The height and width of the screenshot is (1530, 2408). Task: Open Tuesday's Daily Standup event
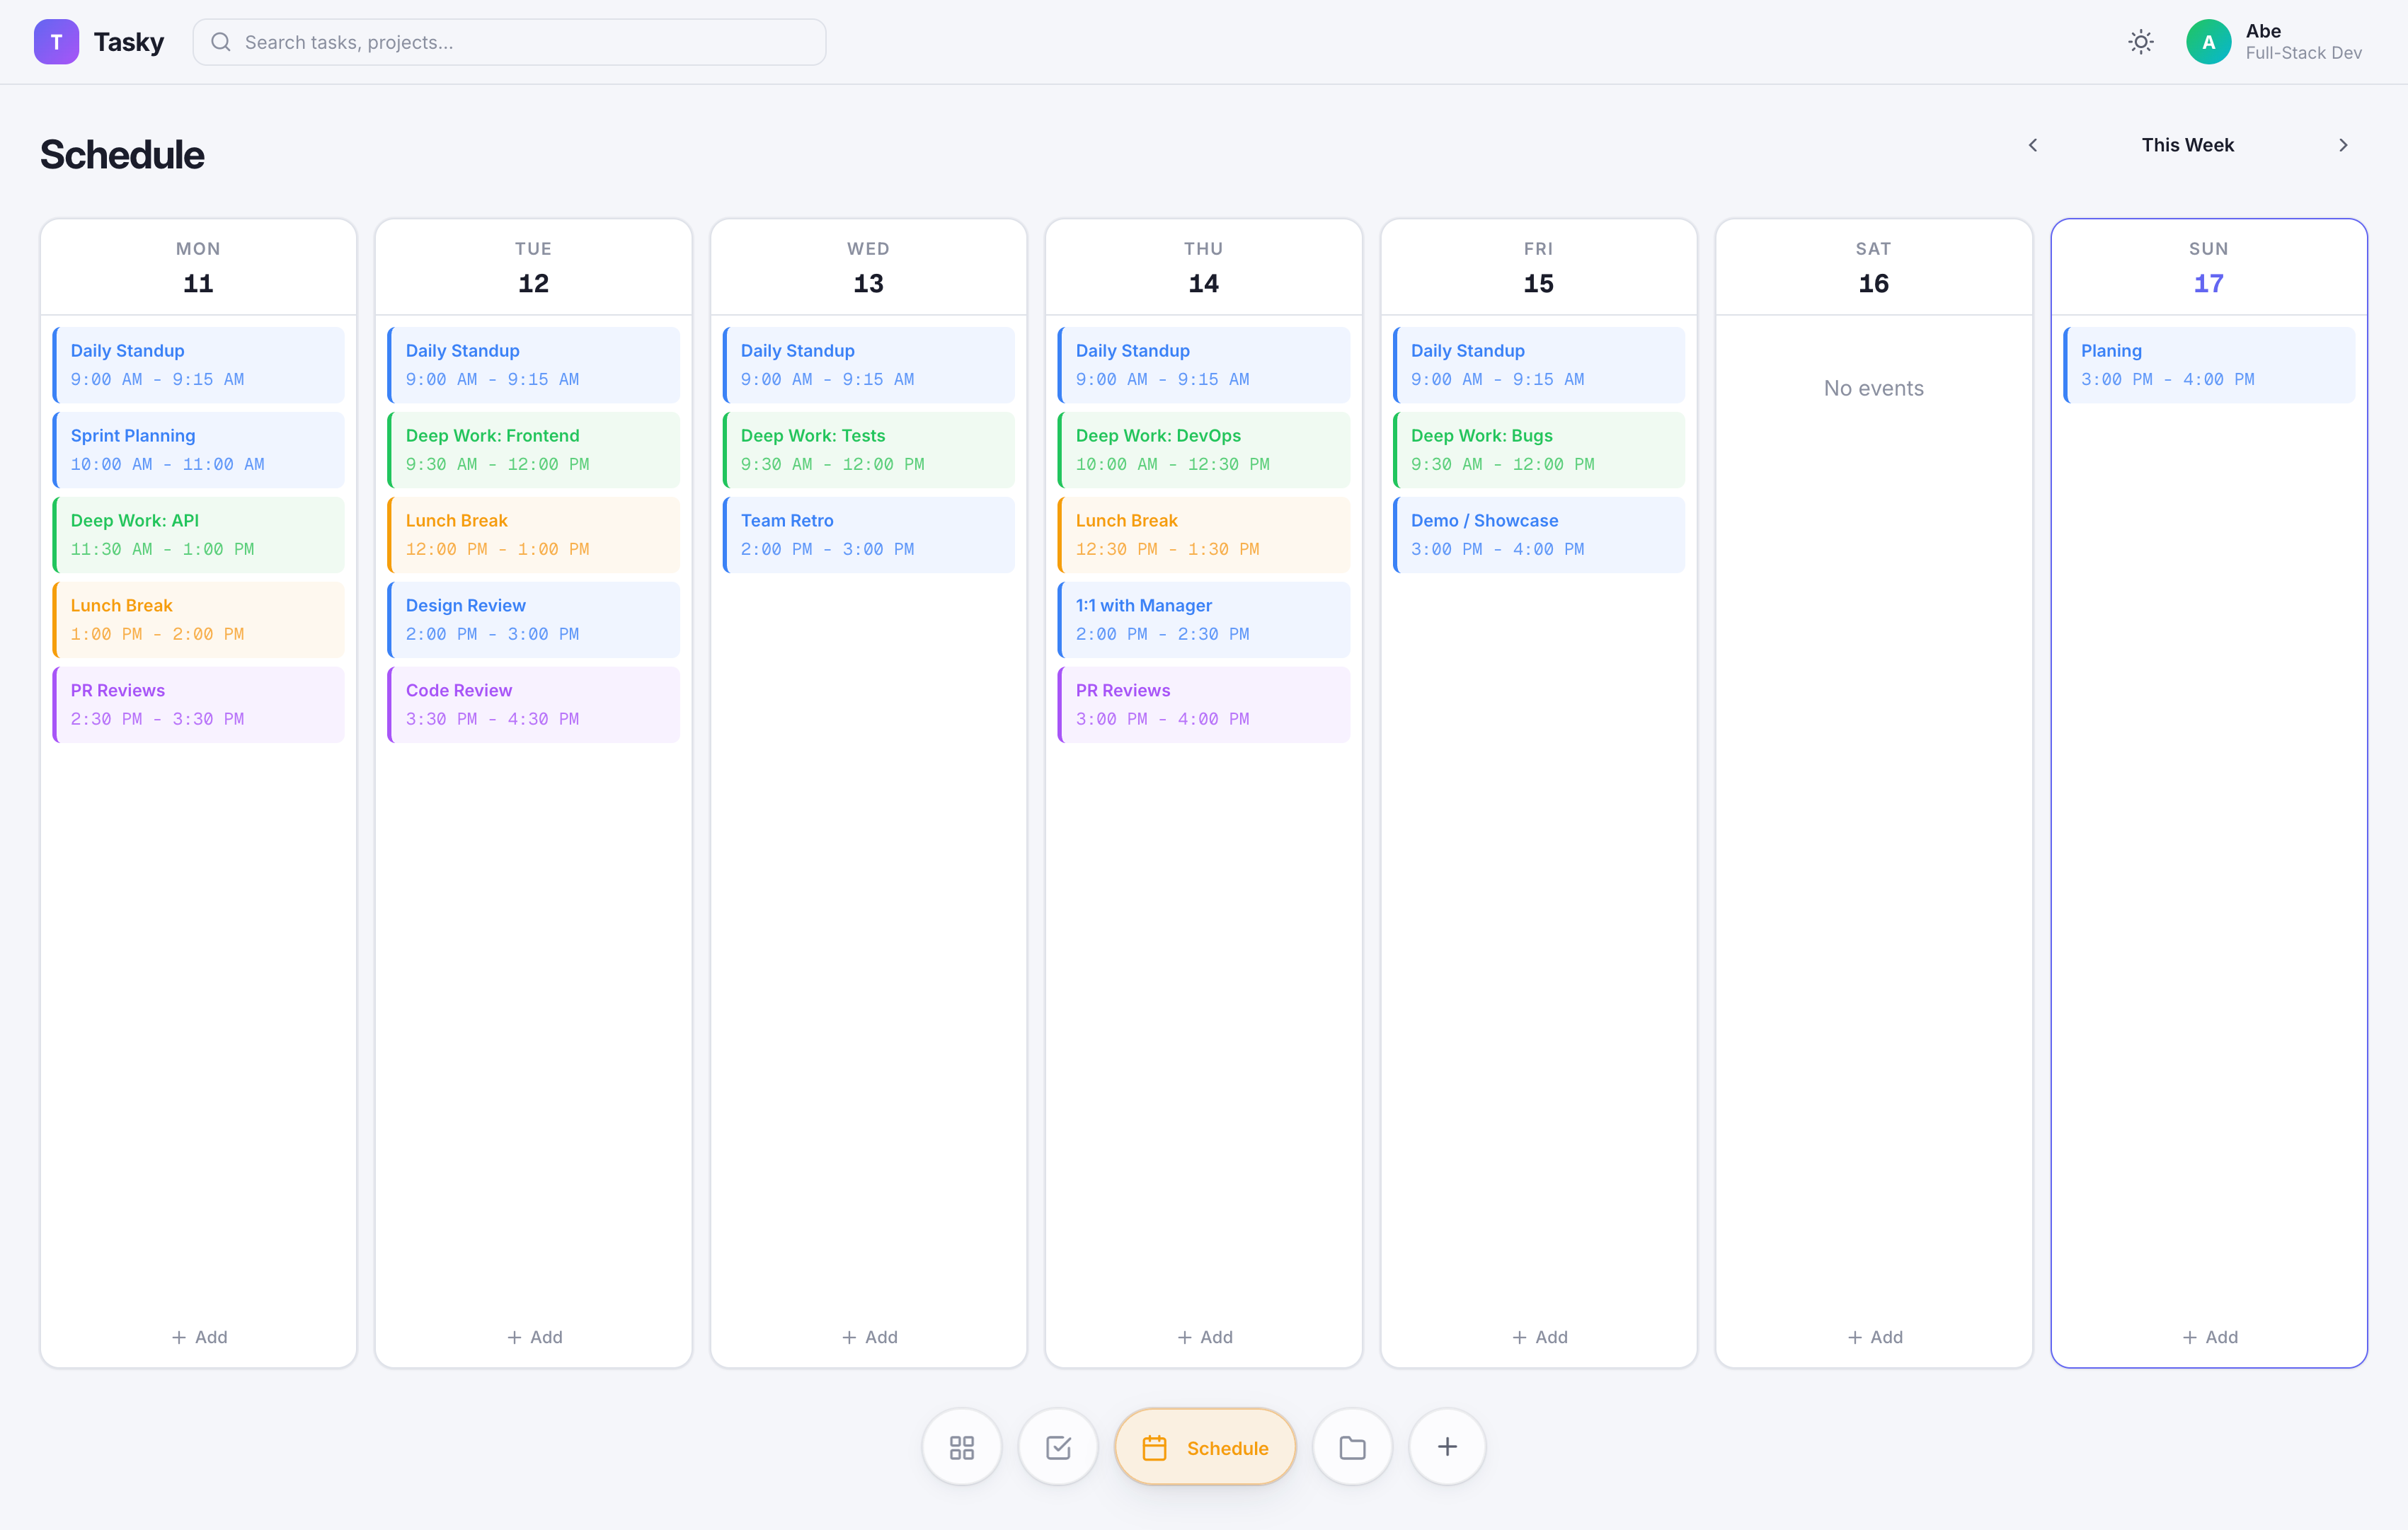[534, 365]
